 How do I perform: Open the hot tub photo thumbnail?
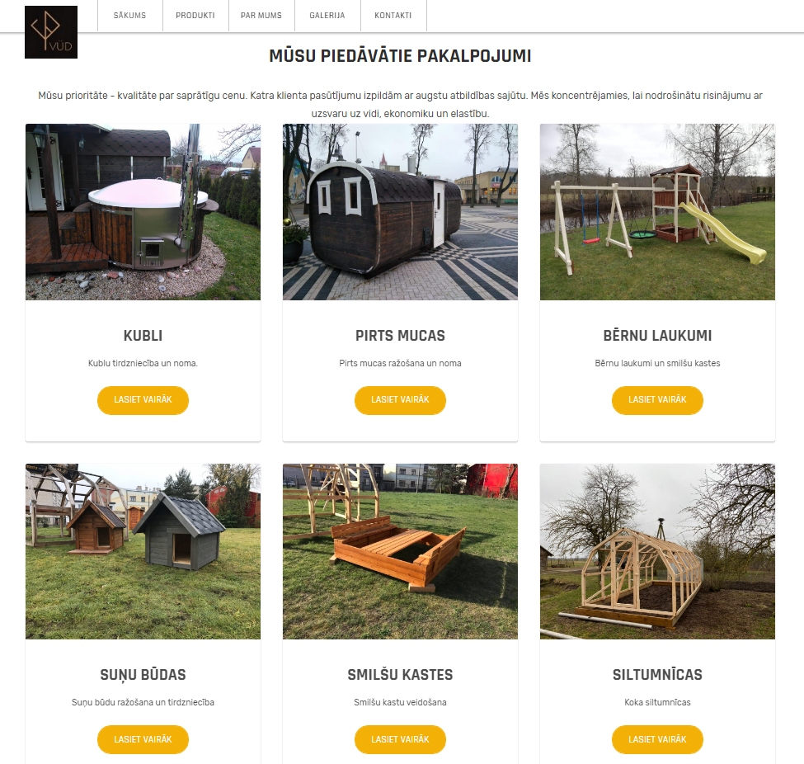143,212
